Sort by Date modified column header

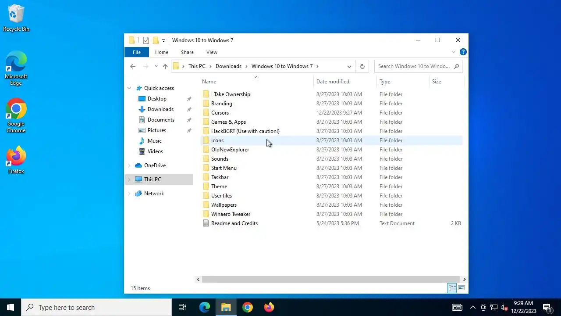[x=345, y=82]
